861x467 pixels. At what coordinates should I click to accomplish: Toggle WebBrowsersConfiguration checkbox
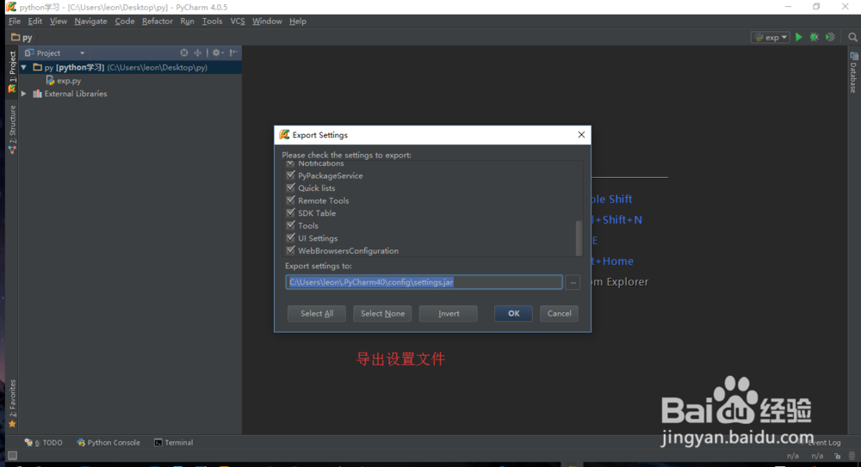(x=290, y=250)
